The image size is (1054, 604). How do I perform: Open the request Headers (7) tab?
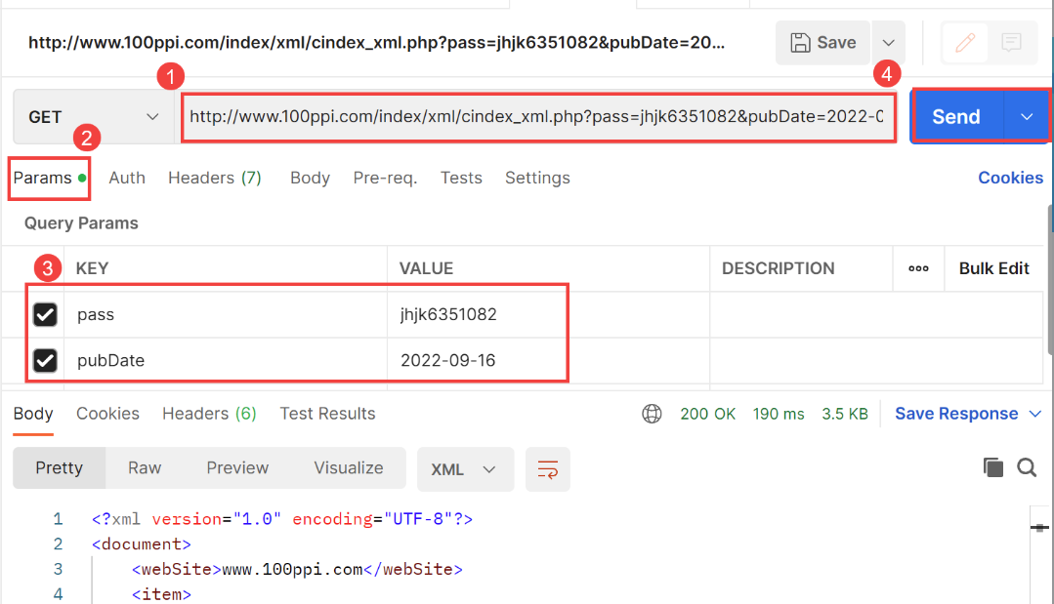[x=215, y=178]
